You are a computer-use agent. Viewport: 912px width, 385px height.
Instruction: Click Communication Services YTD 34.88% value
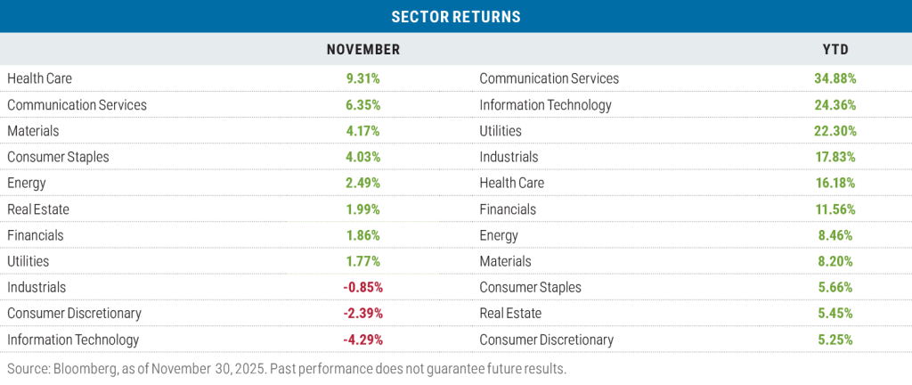point(835,78)
